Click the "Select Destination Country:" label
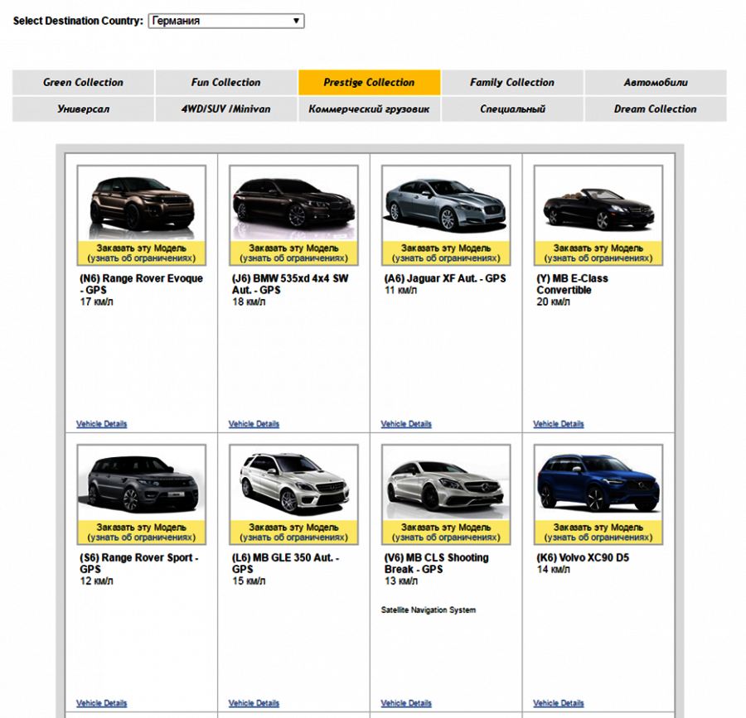This screenshot has height=718, width=746. (78, 21)
